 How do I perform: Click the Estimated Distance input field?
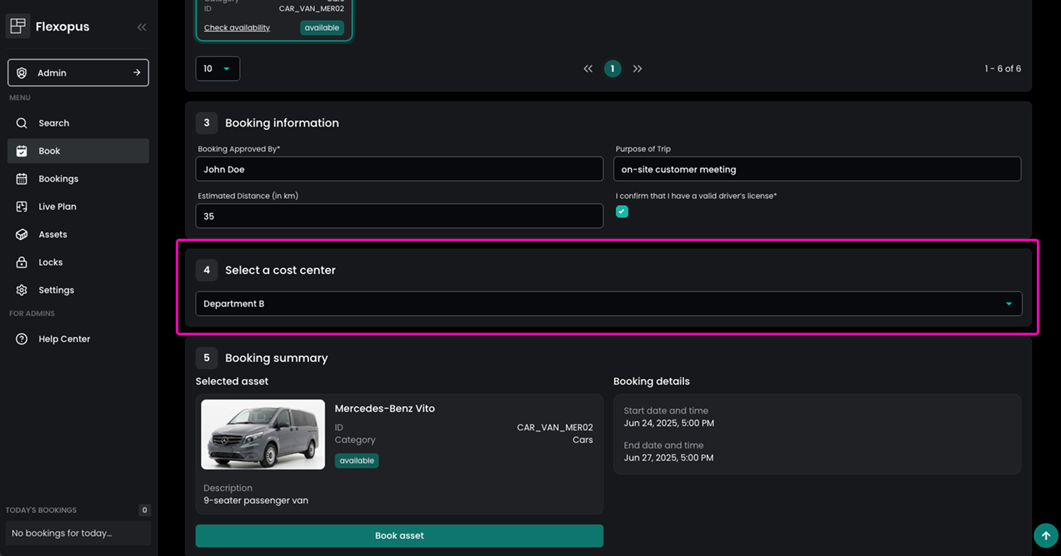(x=399, y=216)
